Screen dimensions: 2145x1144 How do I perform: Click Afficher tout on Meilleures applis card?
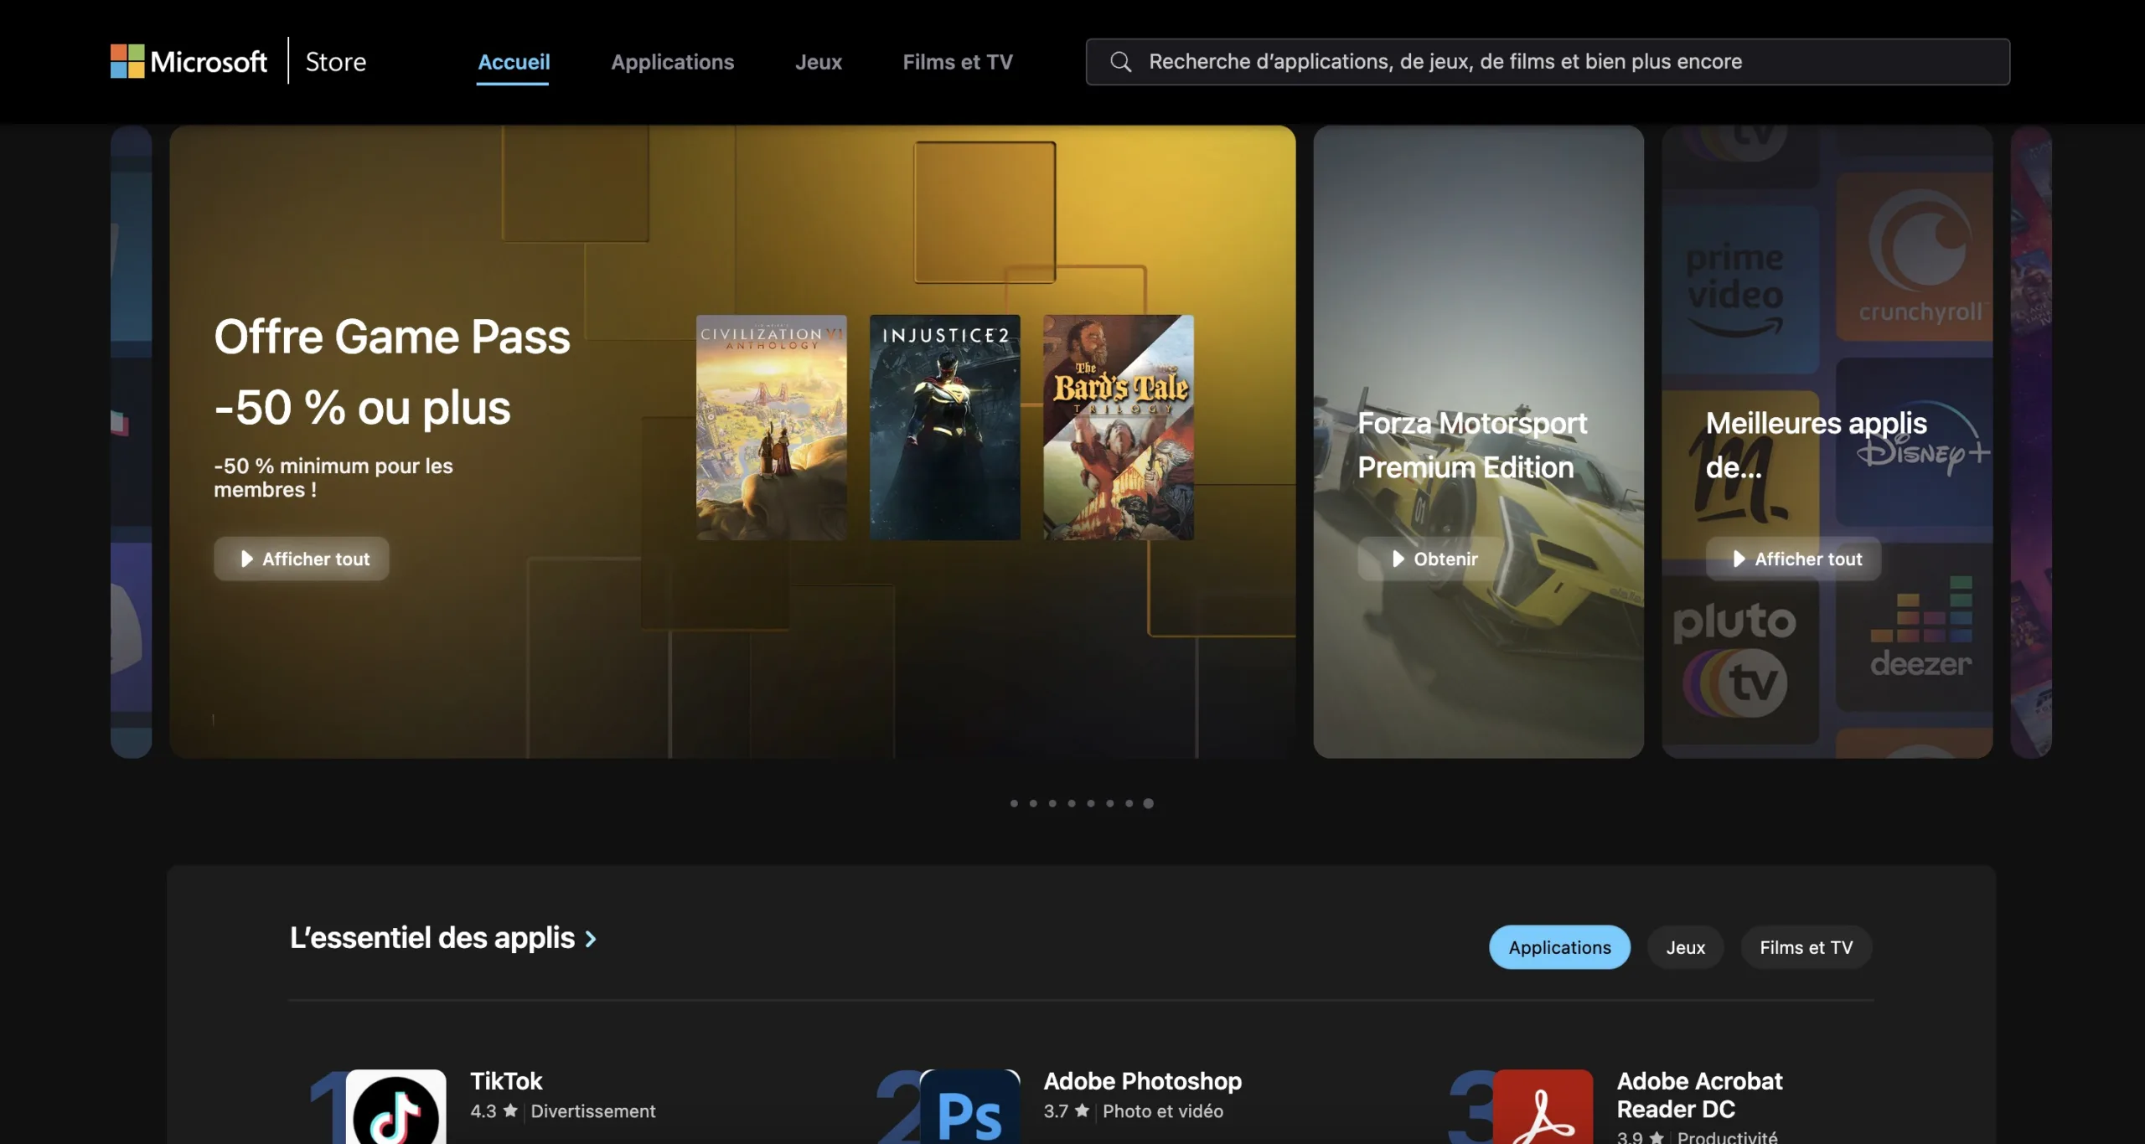click(x=1794, y=559)
